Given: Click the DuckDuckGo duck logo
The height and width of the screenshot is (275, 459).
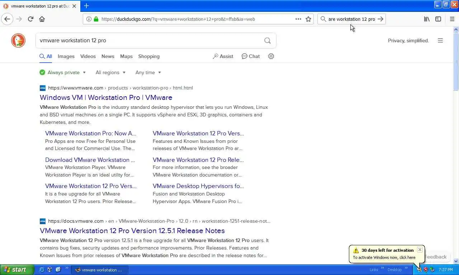Looking at the screenshot, I should click(18, 40).
